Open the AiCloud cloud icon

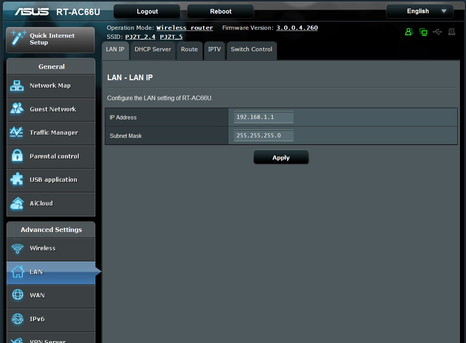[x=17, y=203]
